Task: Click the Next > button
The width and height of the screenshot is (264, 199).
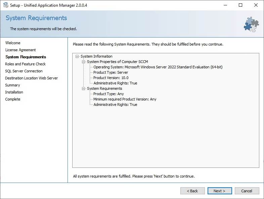Action: click(220, 191)
